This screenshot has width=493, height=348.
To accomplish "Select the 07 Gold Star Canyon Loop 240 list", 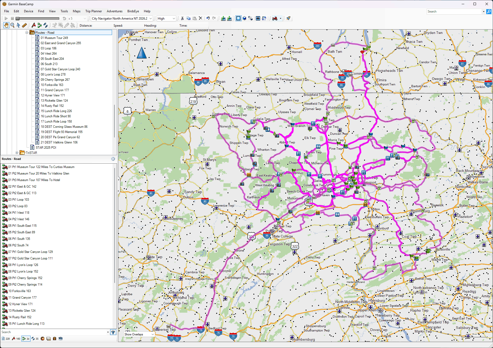I will pos(60,69).
